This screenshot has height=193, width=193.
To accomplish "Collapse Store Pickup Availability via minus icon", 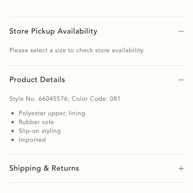I will (181, 32).
